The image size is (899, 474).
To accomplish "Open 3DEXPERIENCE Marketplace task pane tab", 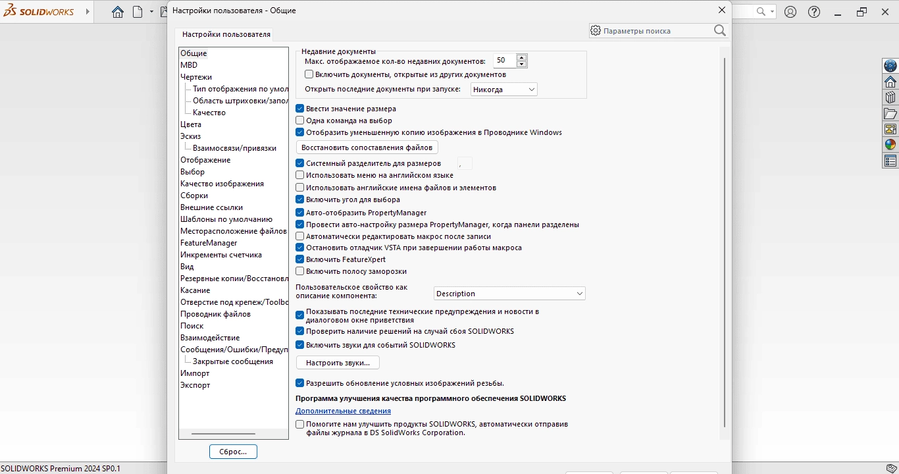I will pyautogui.click(x=890, y=66).
